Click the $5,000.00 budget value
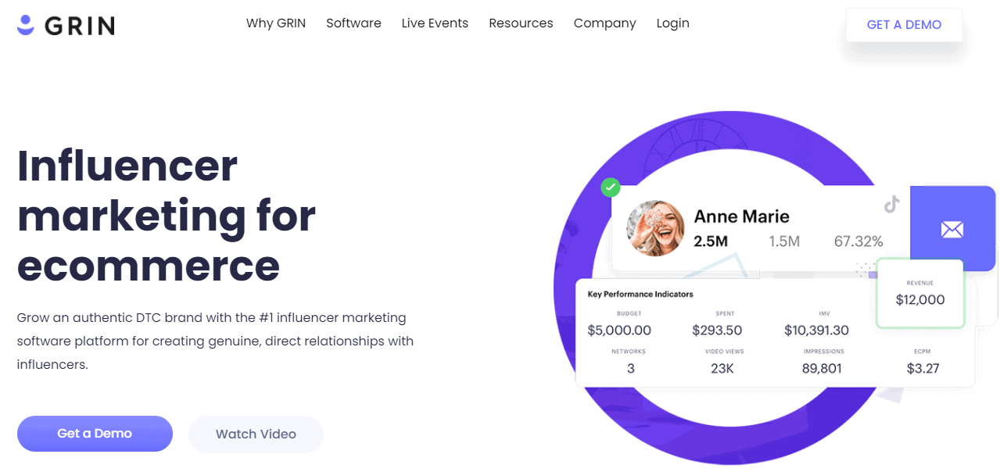1000x472 pixels. coord(619,331)
